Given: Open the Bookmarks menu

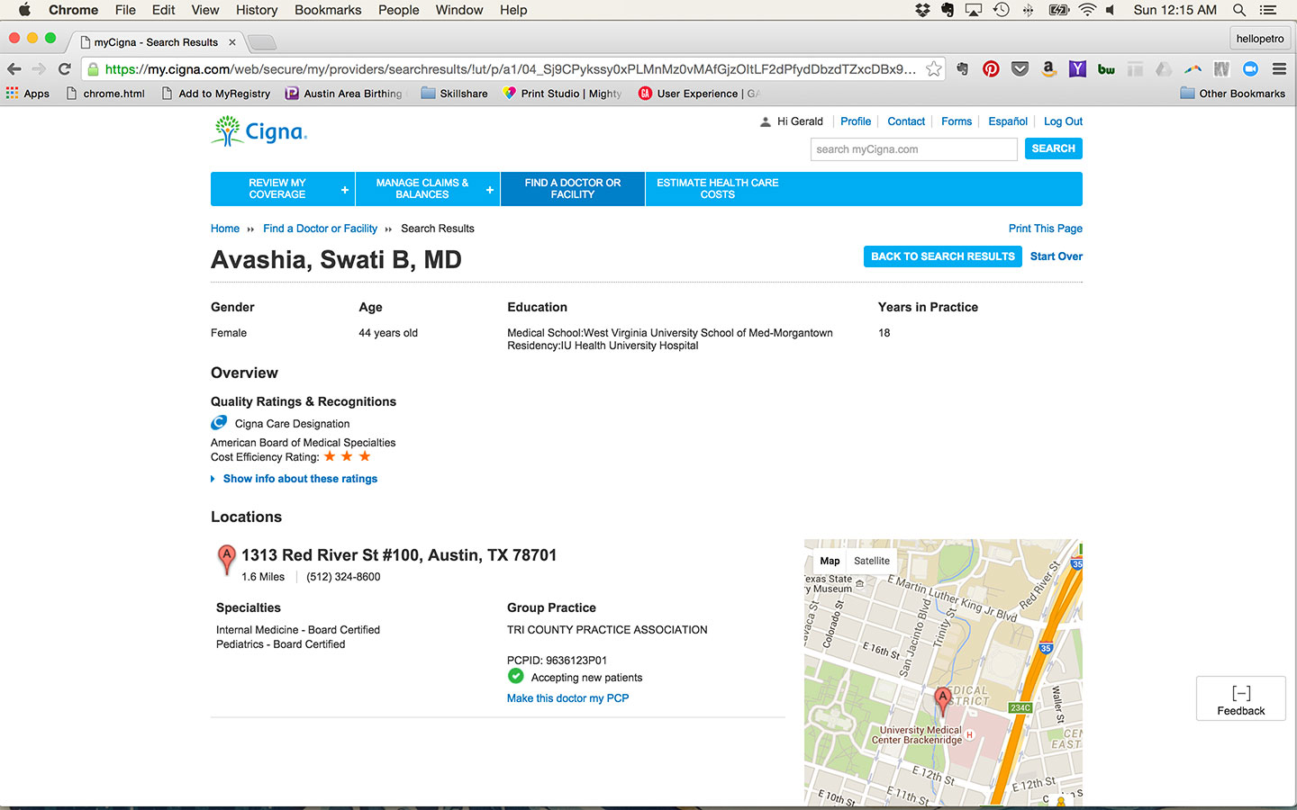Looking at the screenshot, I should pyautogui.click(x=328, y=10).
